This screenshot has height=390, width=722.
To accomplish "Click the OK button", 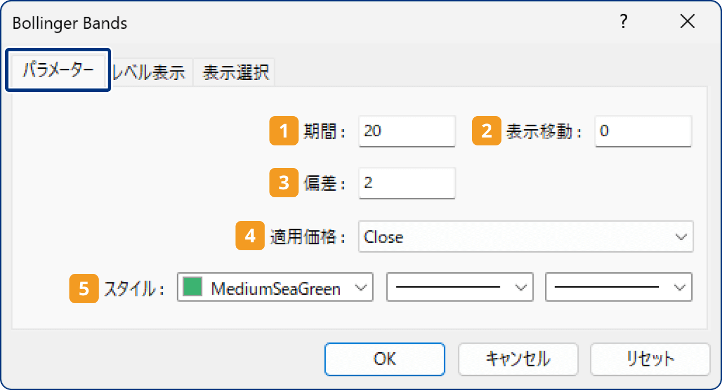I will click(384, 359).
